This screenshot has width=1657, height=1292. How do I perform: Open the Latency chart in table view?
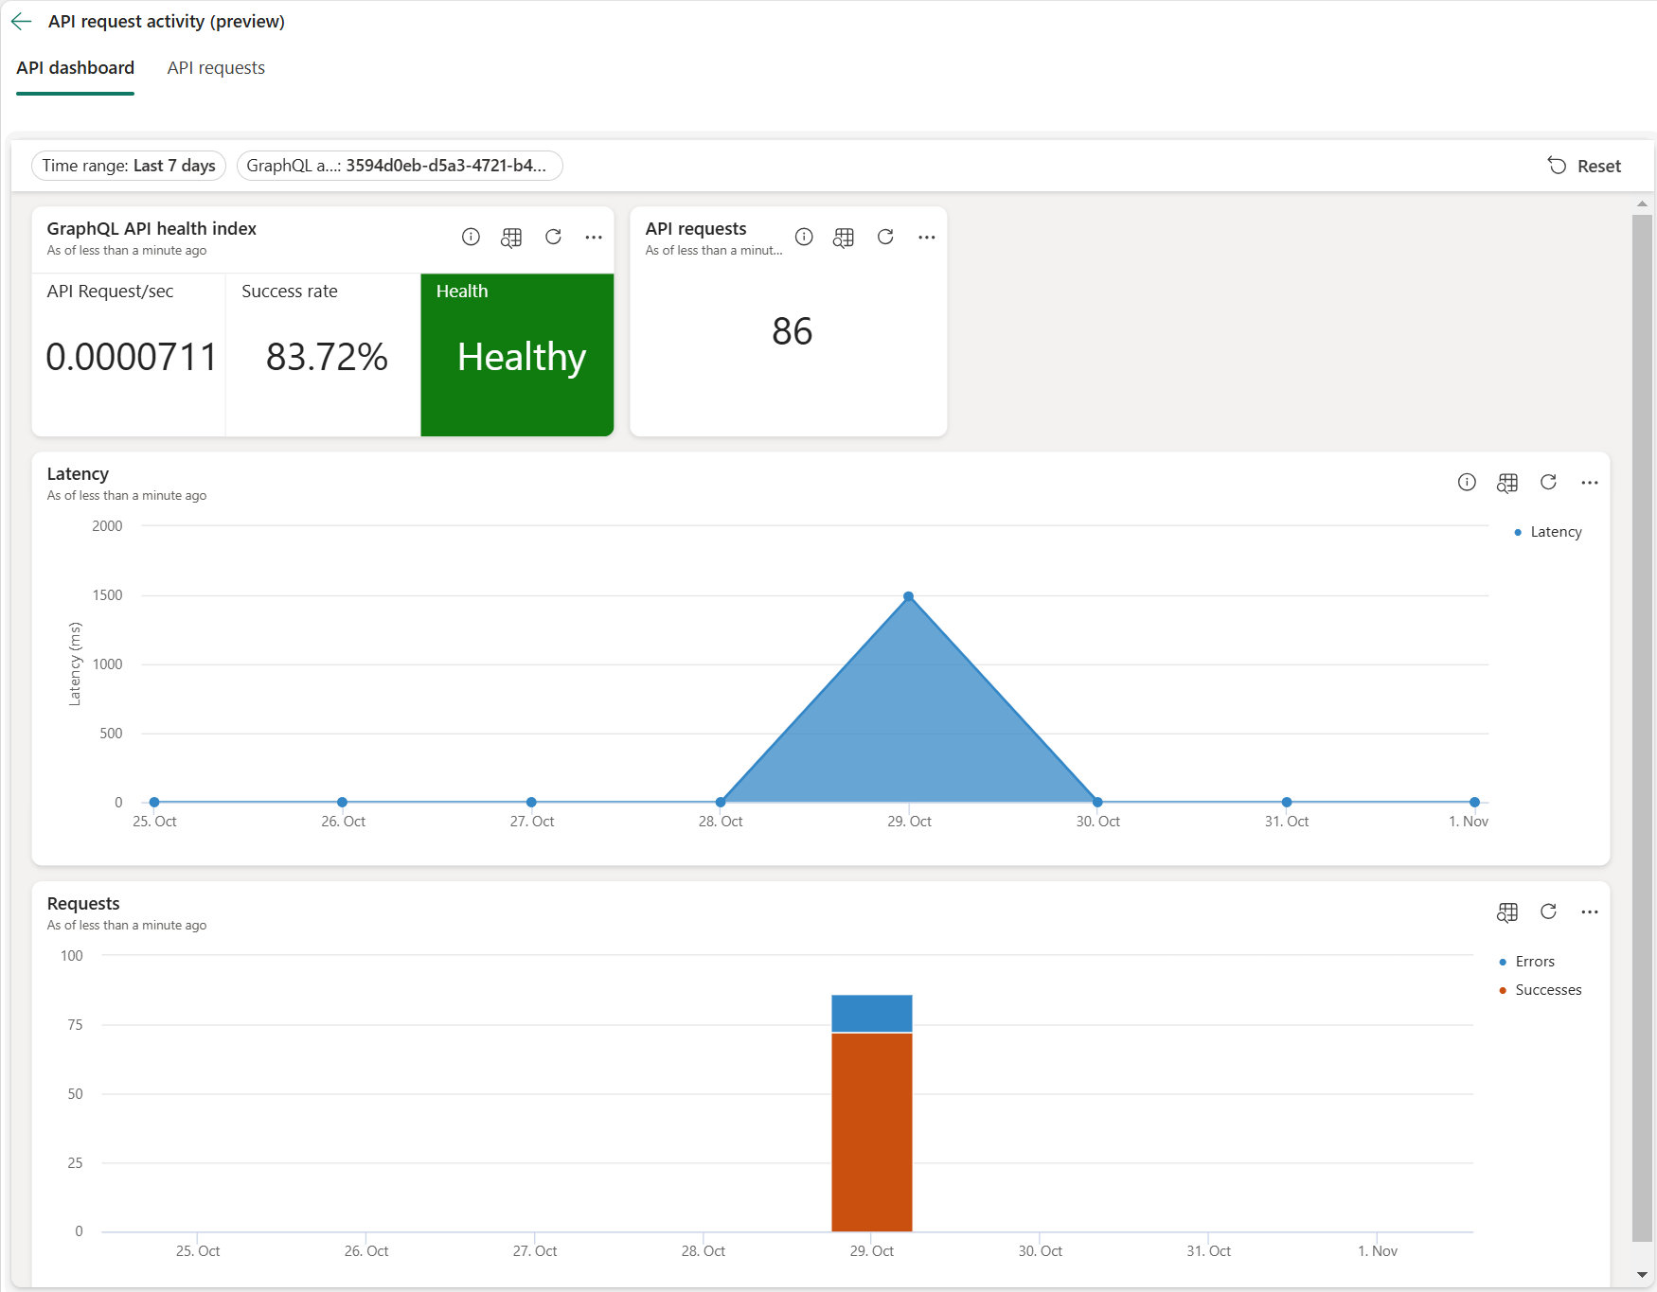tap(1507, 482)
